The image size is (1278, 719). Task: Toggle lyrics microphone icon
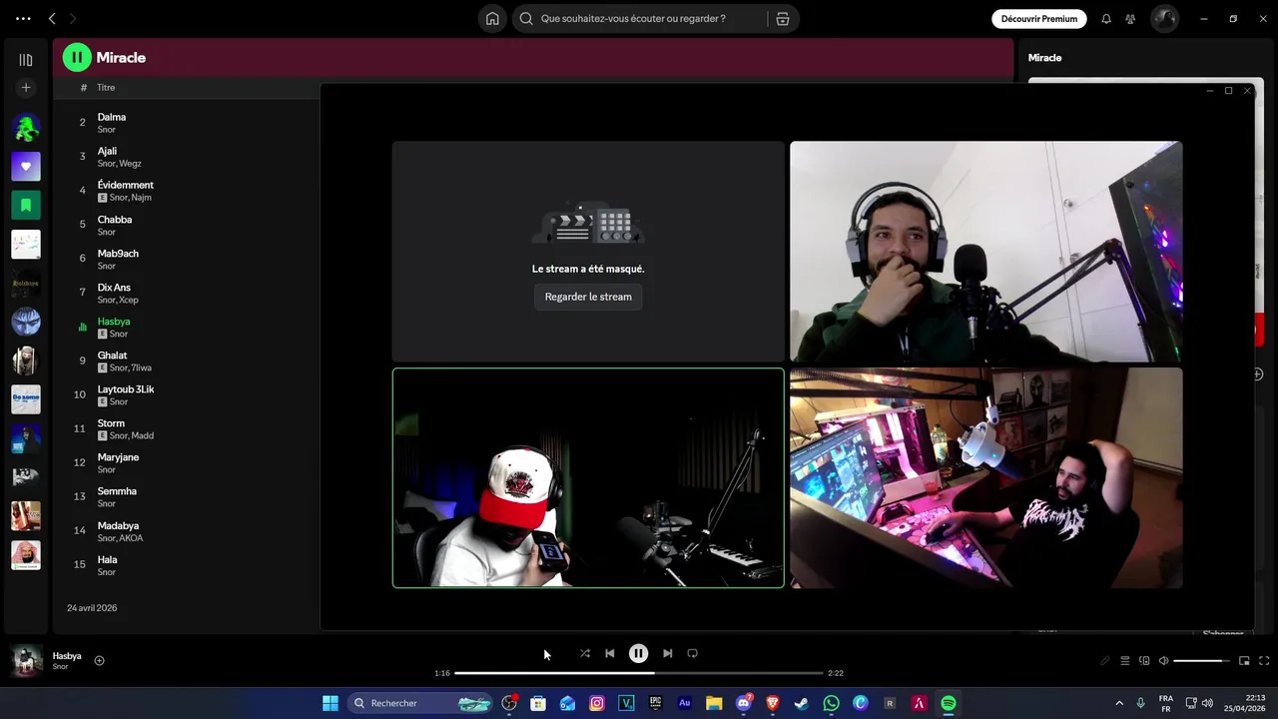[x=1105, y=660]
